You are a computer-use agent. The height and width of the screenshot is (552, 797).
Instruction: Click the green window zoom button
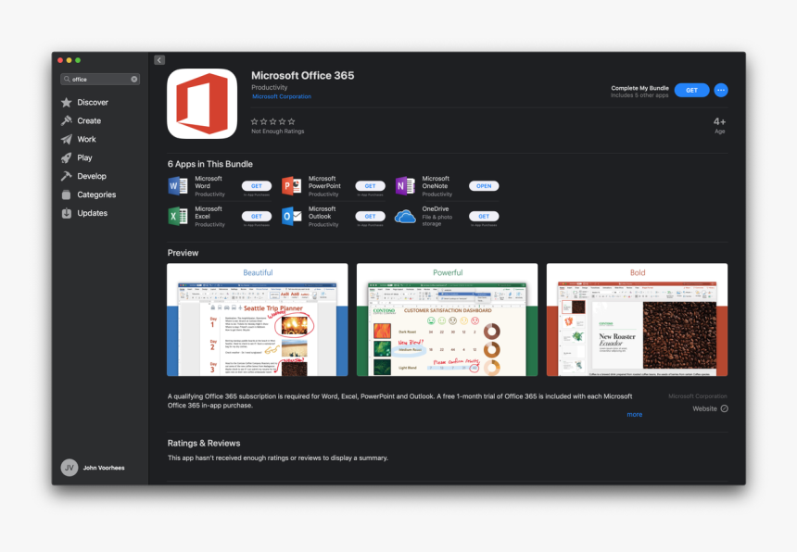[78, 60]
